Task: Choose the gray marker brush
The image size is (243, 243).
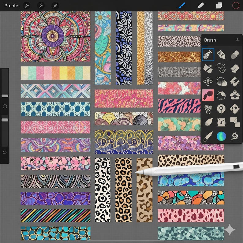Action: [x=235, y=54]
